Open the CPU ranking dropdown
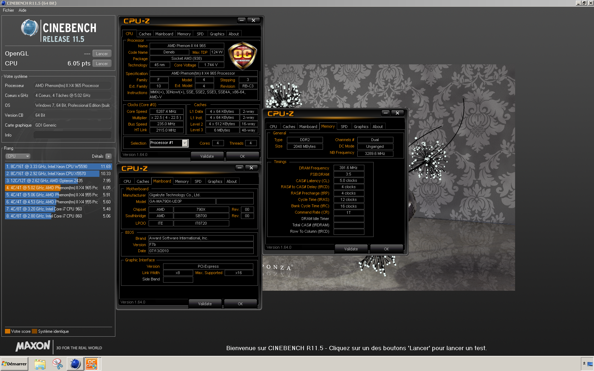 pyautogui.click(x=18, y=156)
